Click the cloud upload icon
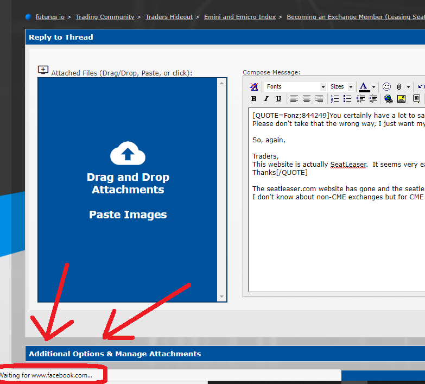Image resolution: width=425 pixels, height=384 pixels. (x=128, y=153)
